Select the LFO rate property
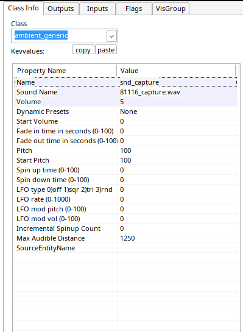 click(66, 199)
